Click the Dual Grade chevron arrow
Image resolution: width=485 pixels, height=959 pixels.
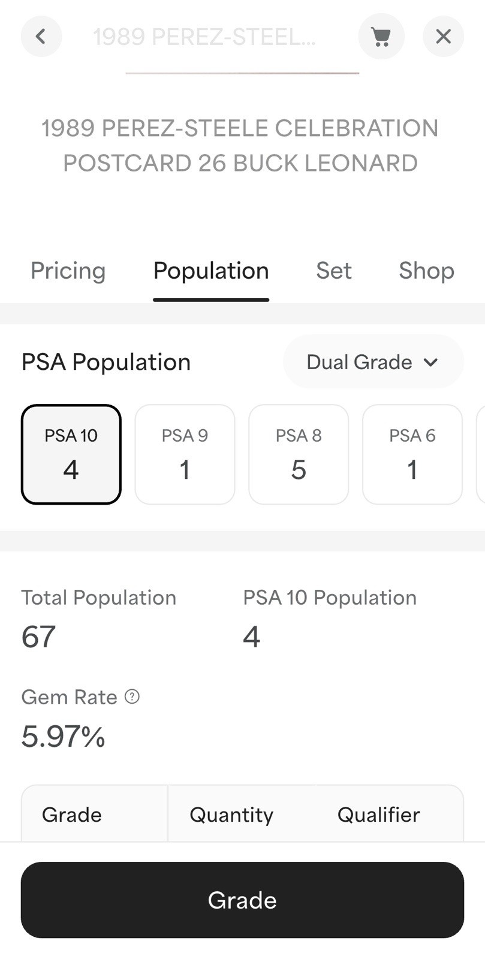[430, 362]
